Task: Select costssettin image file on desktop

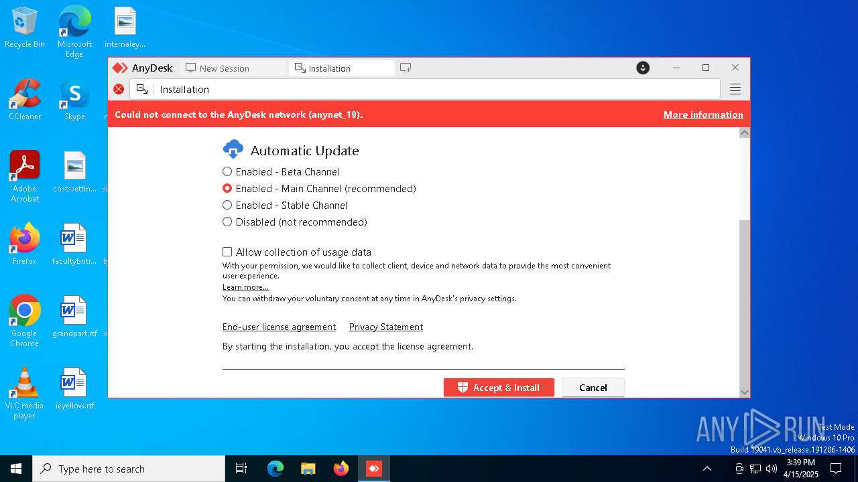Action: pyautogui.click(x=74, y=172)
